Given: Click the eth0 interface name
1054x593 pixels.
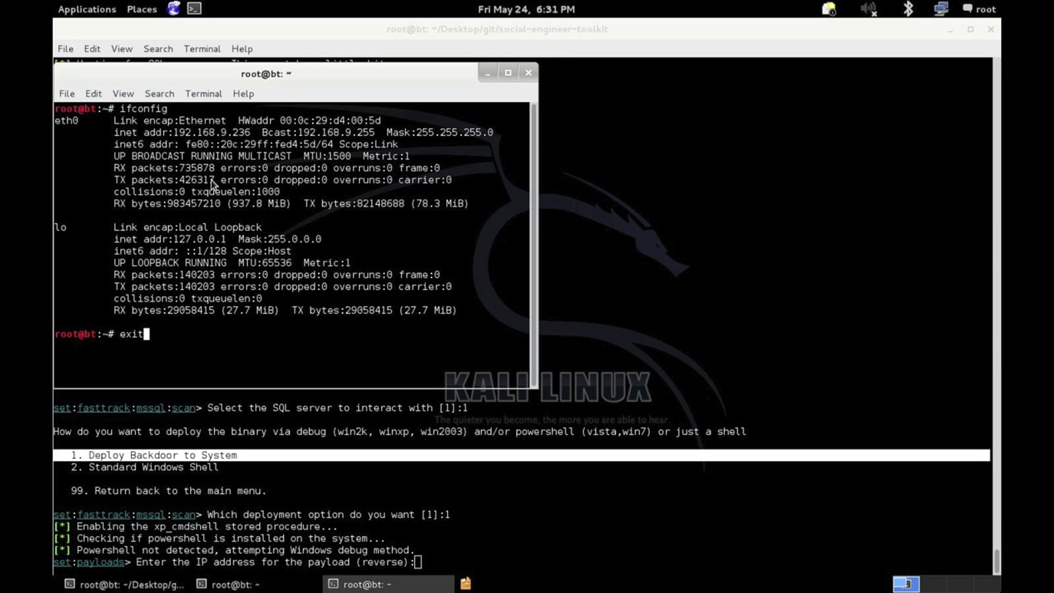Looking at the screenshot, I should (x=66, y=120).
